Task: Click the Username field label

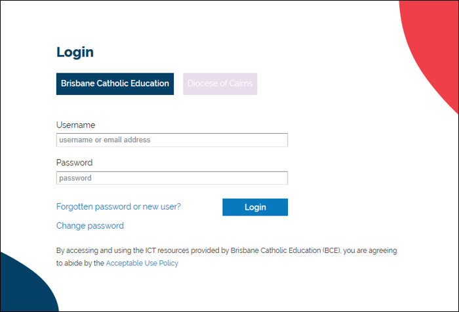Action: [75, 125]
